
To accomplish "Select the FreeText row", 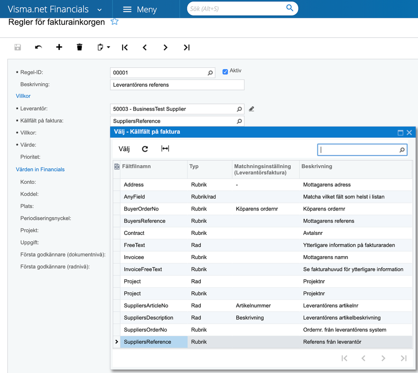I will click(263, 245).
